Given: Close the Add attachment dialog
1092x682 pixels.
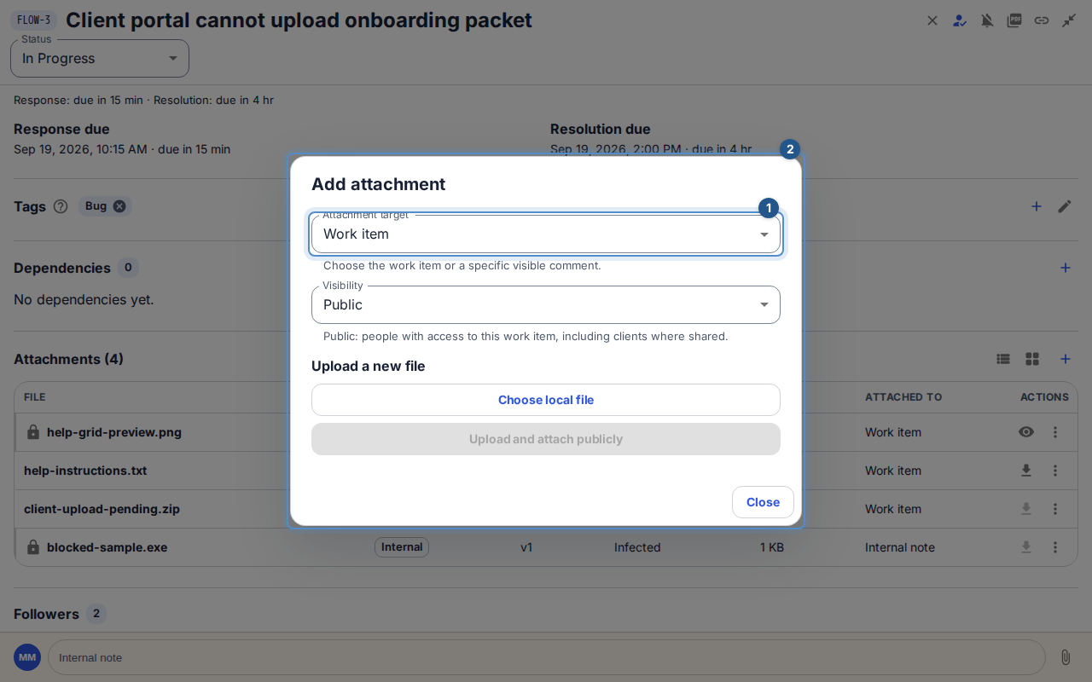Looking at the screenshot, I should click(x=763, y=502).
